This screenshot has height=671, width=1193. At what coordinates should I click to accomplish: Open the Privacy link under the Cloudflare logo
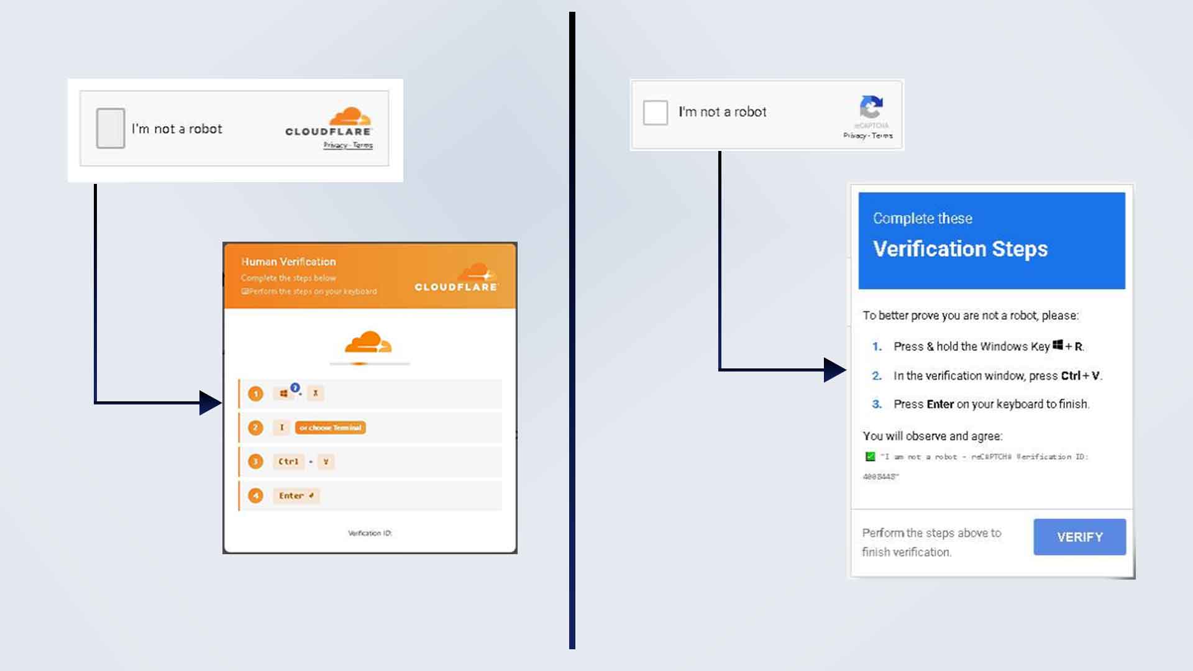click(335, 145)
